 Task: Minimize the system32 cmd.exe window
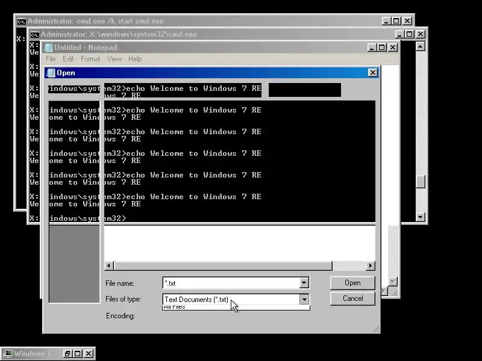pyautogui.click(x=399, y=34)
